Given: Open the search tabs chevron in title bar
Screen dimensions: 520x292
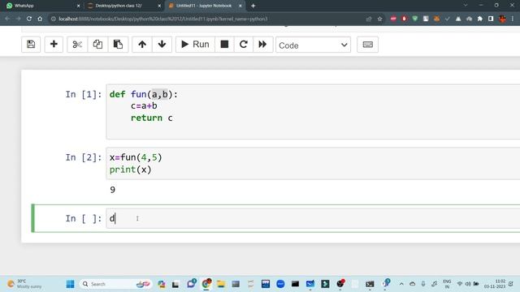Looking at the screenshot, I should coord(466,6).
